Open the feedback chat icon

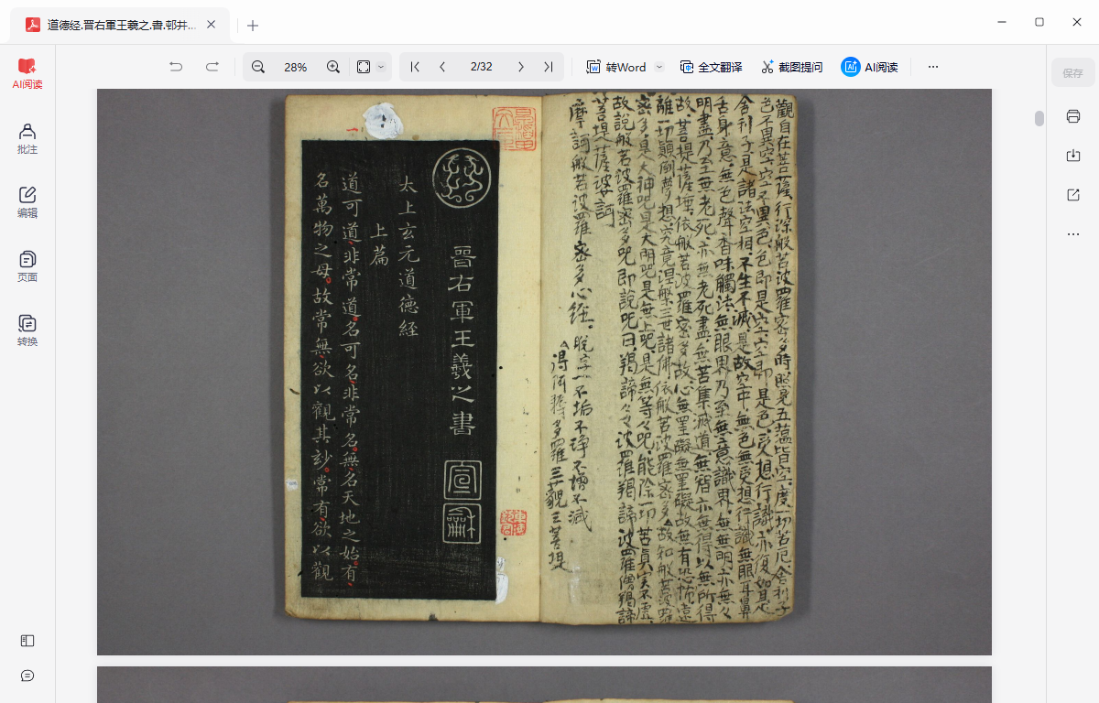pos(27,676)
